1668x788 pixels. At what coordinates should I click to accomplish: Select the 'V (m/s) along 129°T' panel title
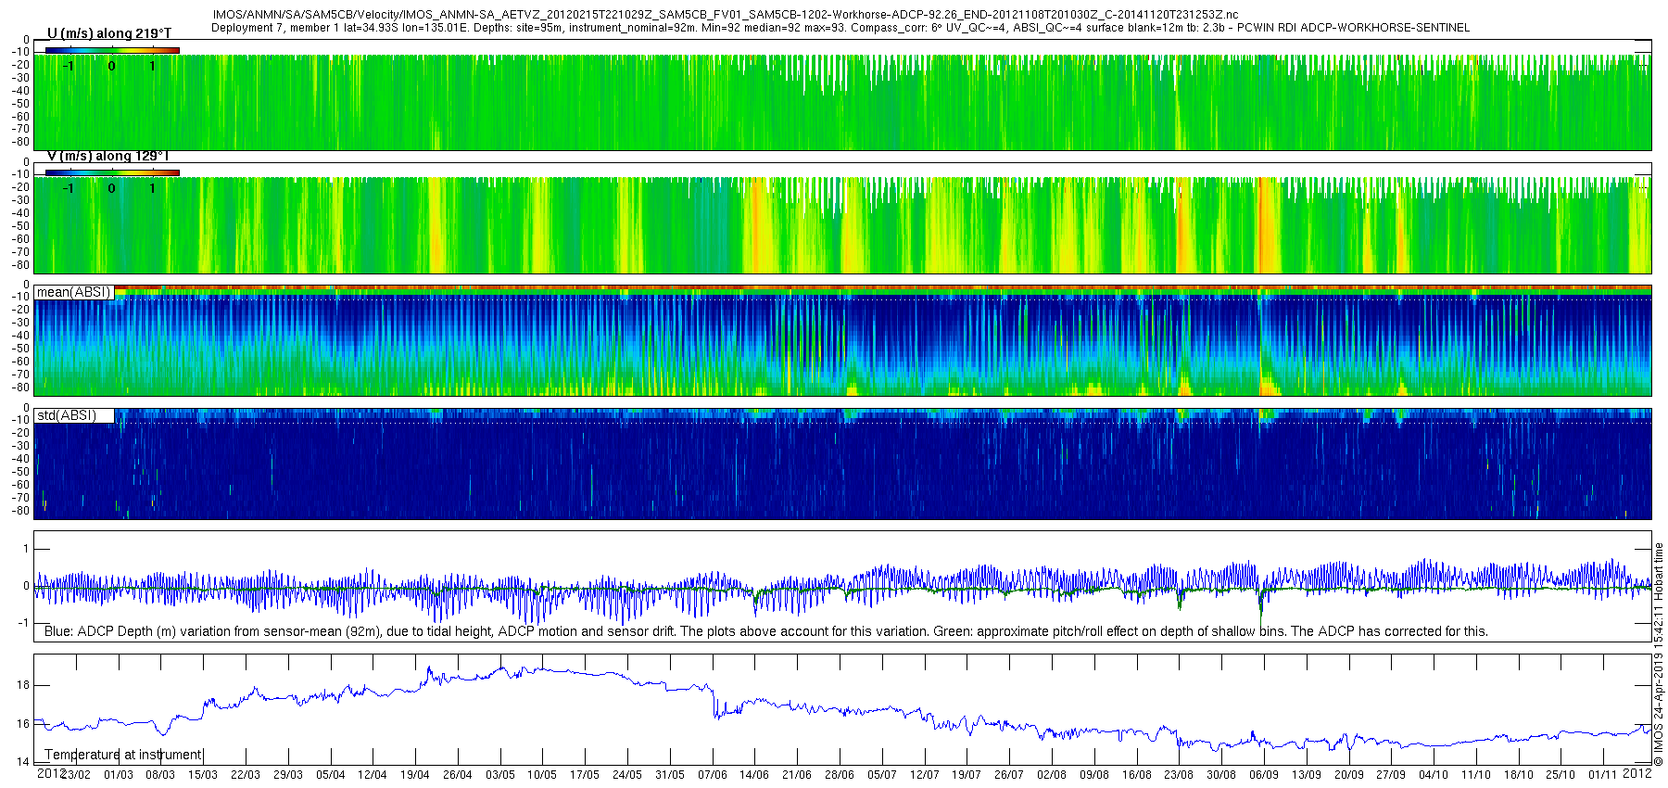click(x=108, y=156)
